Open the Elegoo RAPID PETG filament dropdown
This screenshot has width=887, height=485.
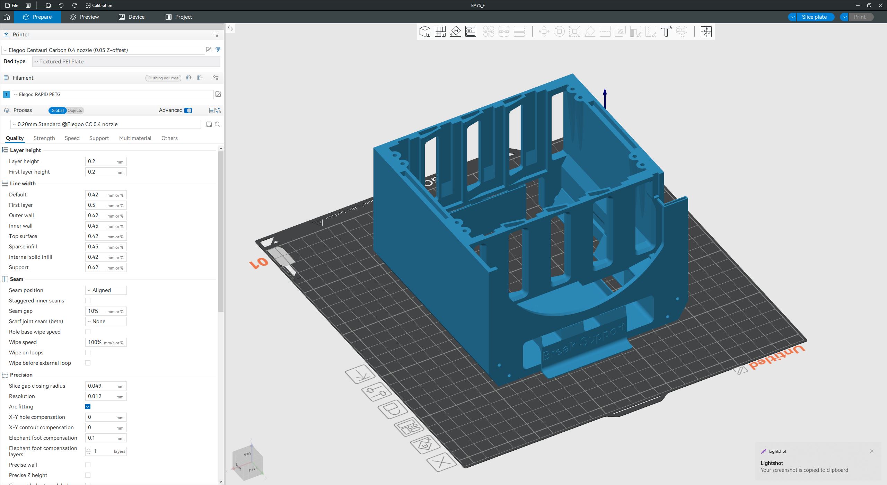[x=113, y=94]
